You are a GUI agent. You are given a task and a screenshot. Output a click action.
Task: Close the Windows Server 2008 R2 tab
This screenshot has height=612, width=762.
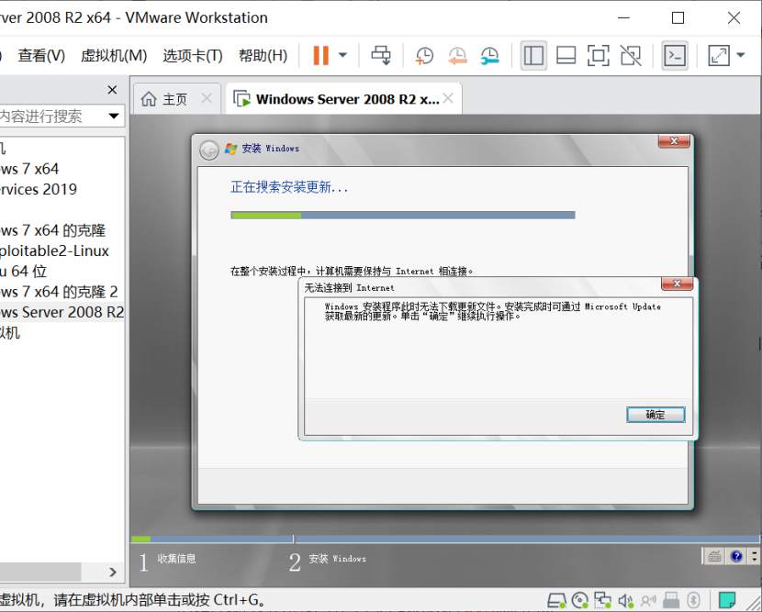point(448,98)
